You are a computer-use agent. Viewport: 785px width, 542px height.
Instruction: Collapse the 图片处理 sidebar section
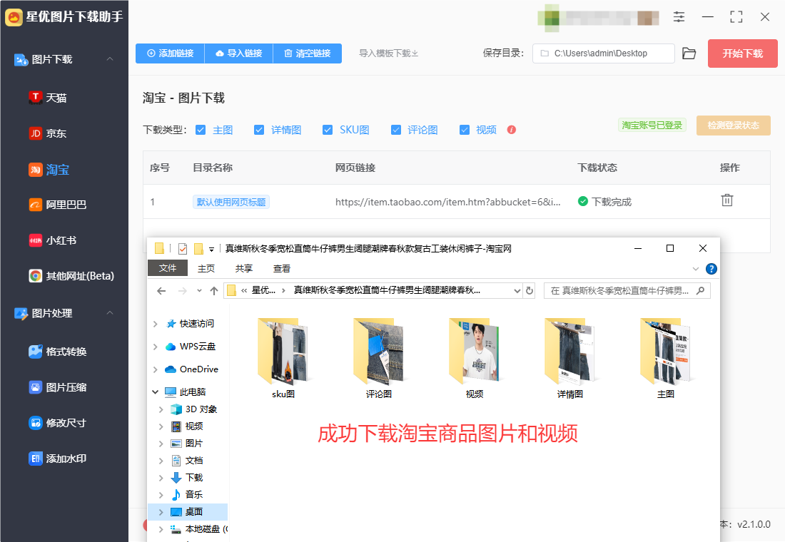pos(110,313)
